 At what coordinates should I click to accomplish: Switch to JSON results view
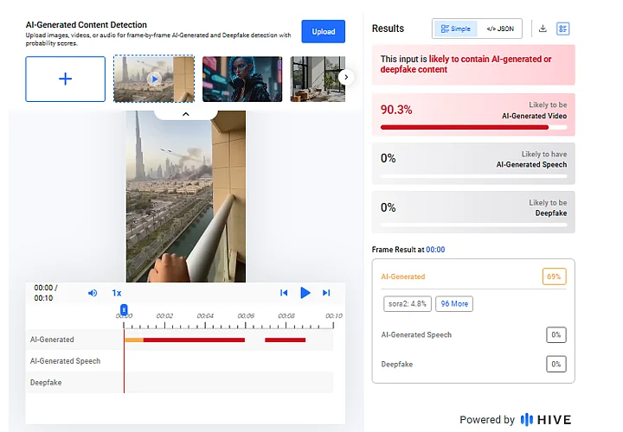coord(499,29)
